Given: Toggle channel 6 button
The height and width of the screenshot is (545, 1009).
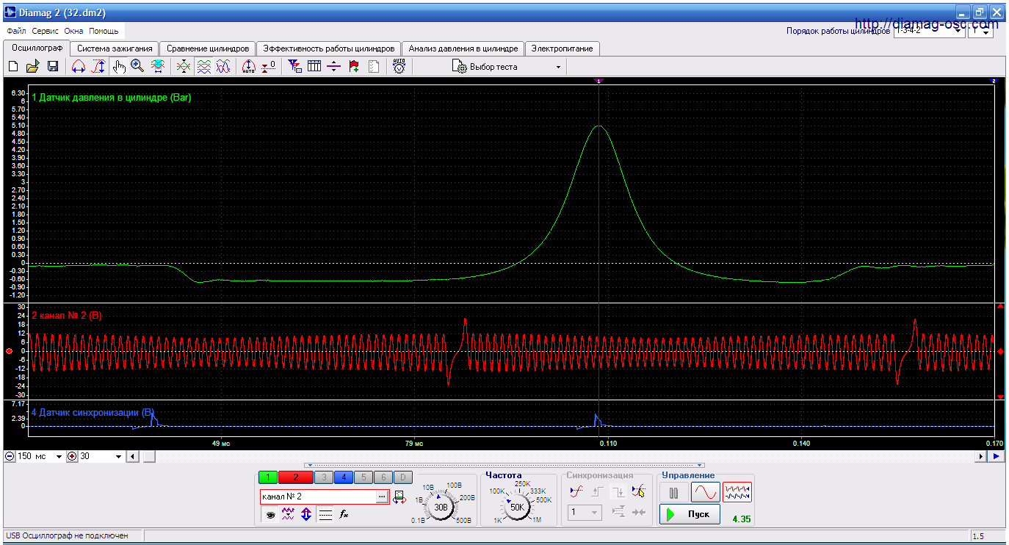Looking at the screenshot, I should pos(383,477).
